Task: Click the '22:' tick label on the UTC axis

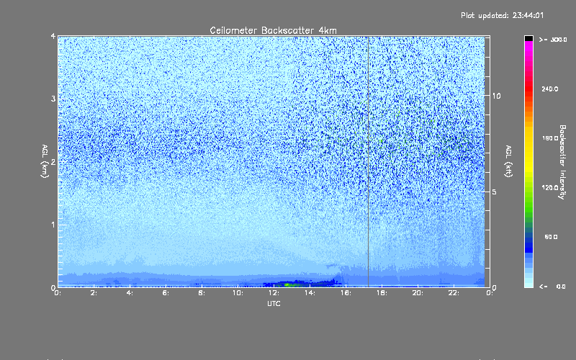Action: (454, 293)
